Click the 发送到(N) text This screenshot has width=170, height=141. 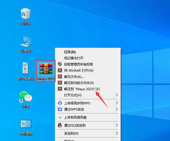point(71,134)
